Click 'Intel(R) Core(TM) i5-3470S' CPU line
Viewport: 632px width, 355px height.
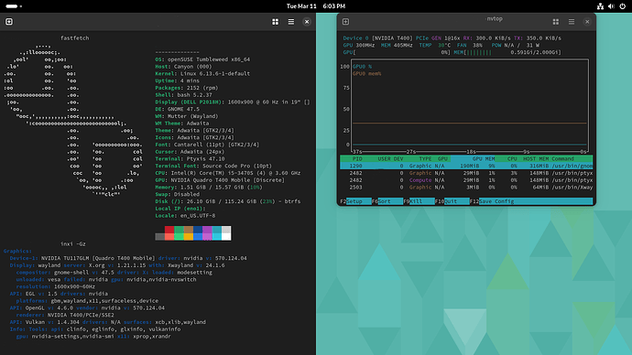click(212, 173)
